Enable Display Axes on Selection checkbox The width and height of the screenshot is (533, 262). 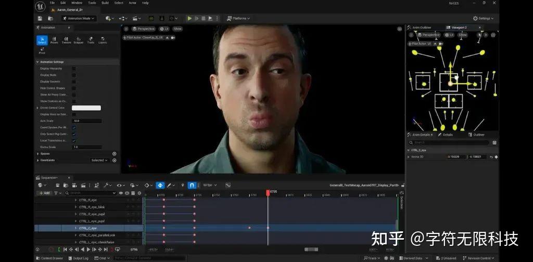74,114
